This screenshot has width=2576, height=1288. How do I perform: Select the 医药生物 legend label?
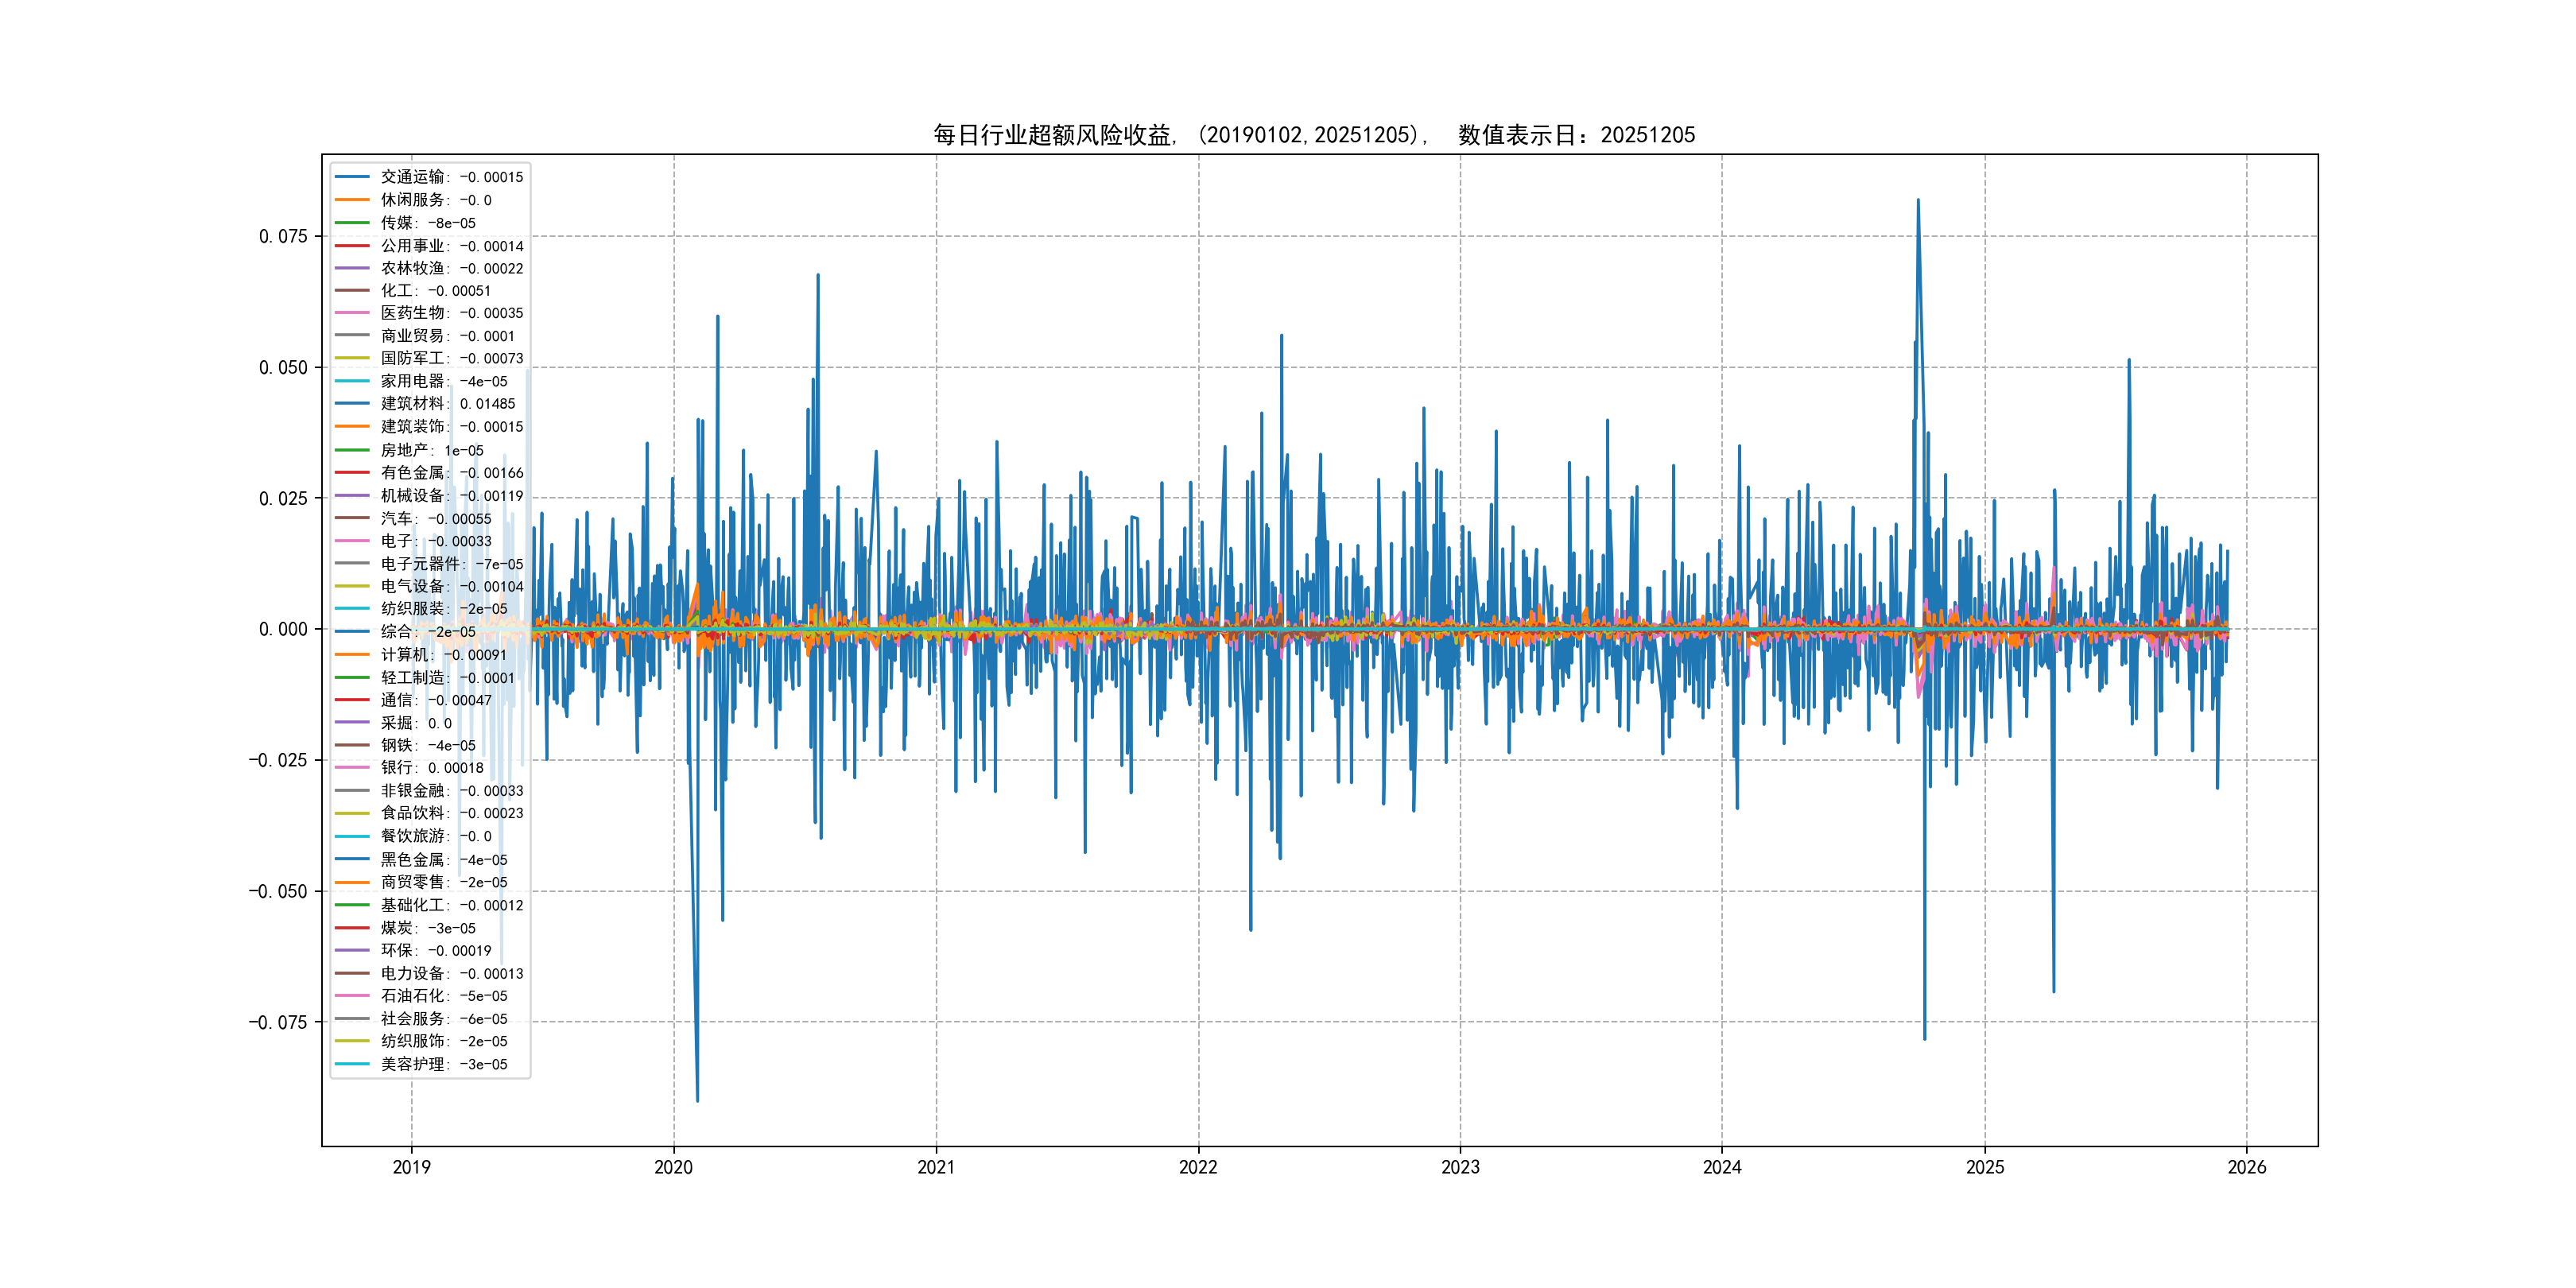tap(413, 313)
